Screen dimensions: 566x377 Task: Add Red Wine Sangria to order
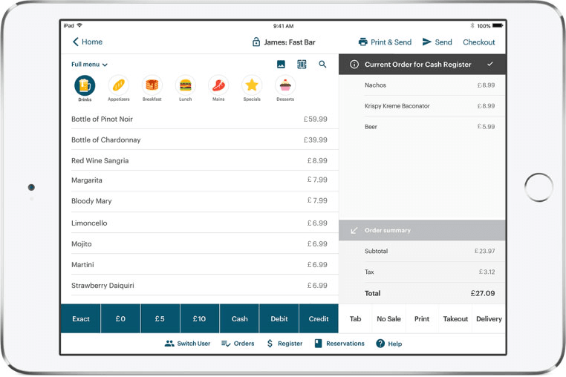click(x=199, y=160)
